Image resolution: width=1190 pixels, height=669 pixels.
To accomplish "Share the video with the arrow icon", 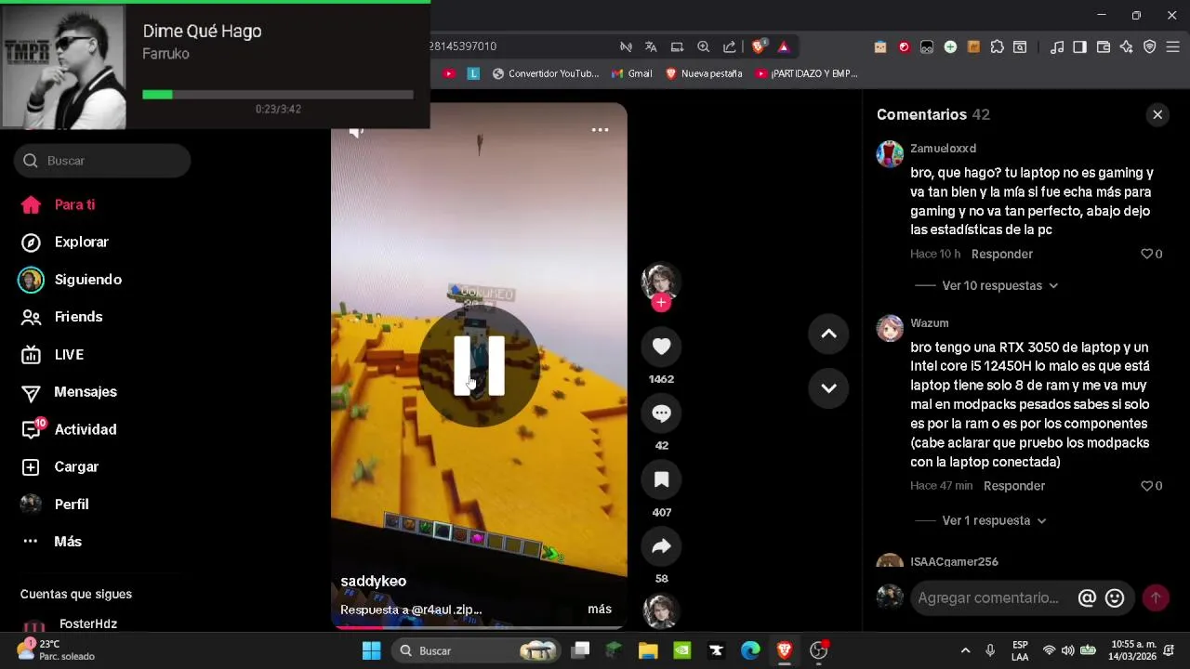I will coord(661,546).
